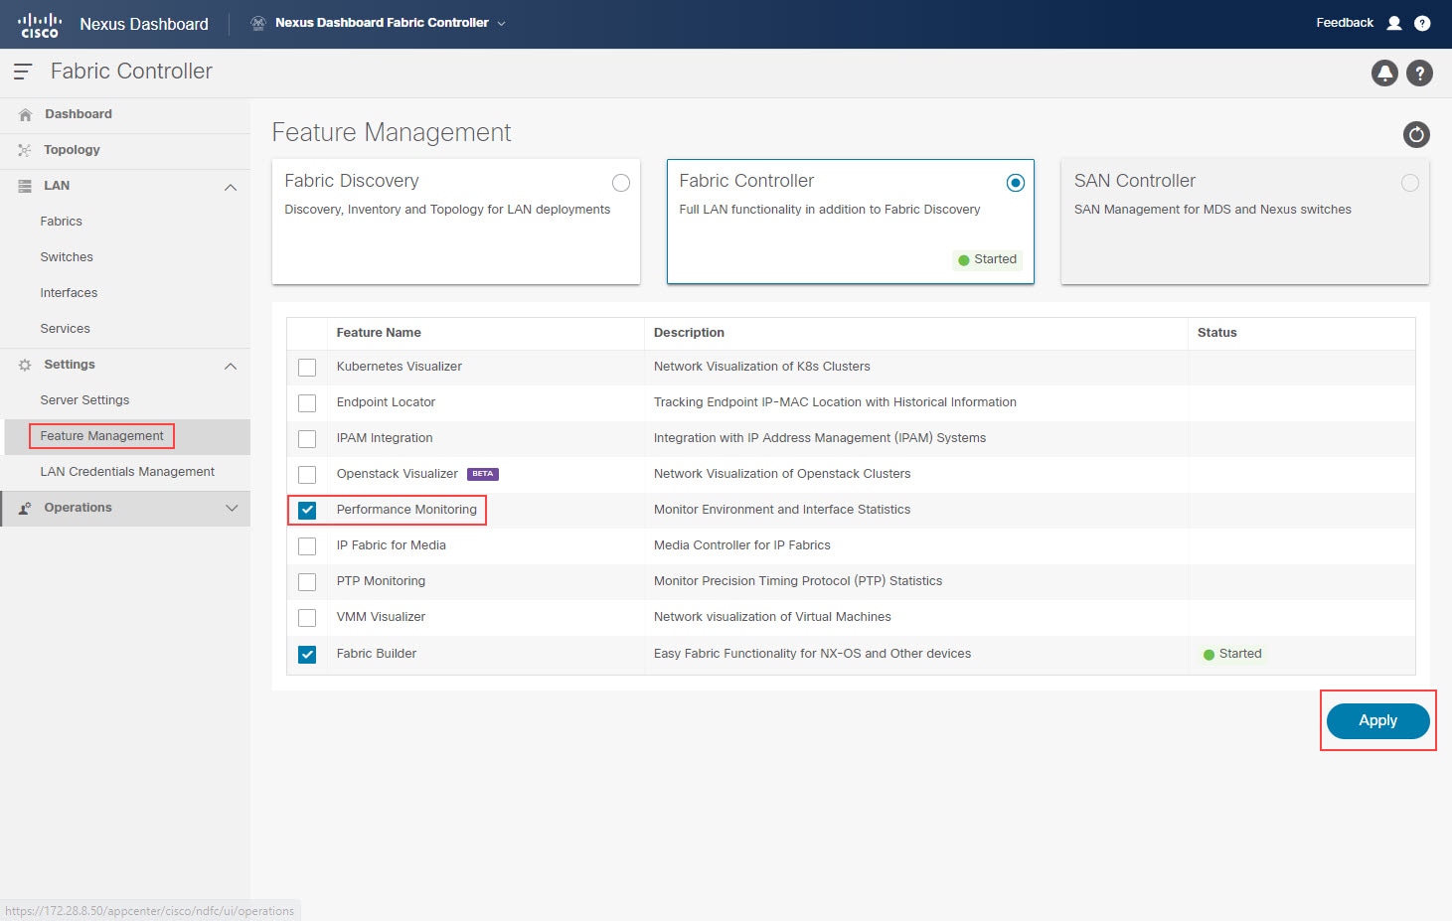Go to Interfaces under LAN
Viewport: 1452px width, 921px height.
(69, 293)
